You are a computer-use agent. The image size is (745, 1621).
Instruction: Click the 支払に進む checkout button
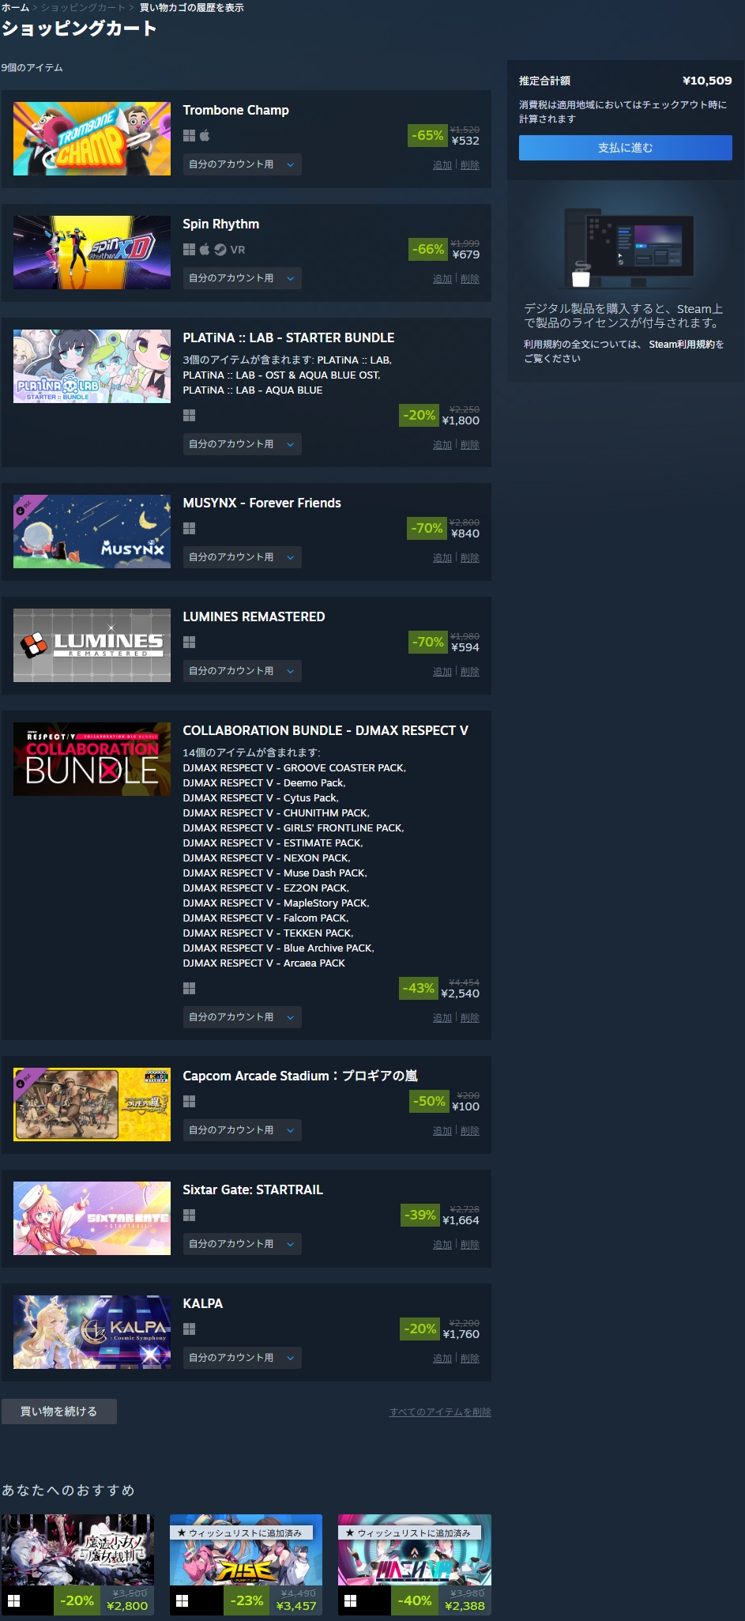pyautogui.click(x=625, y=148)
